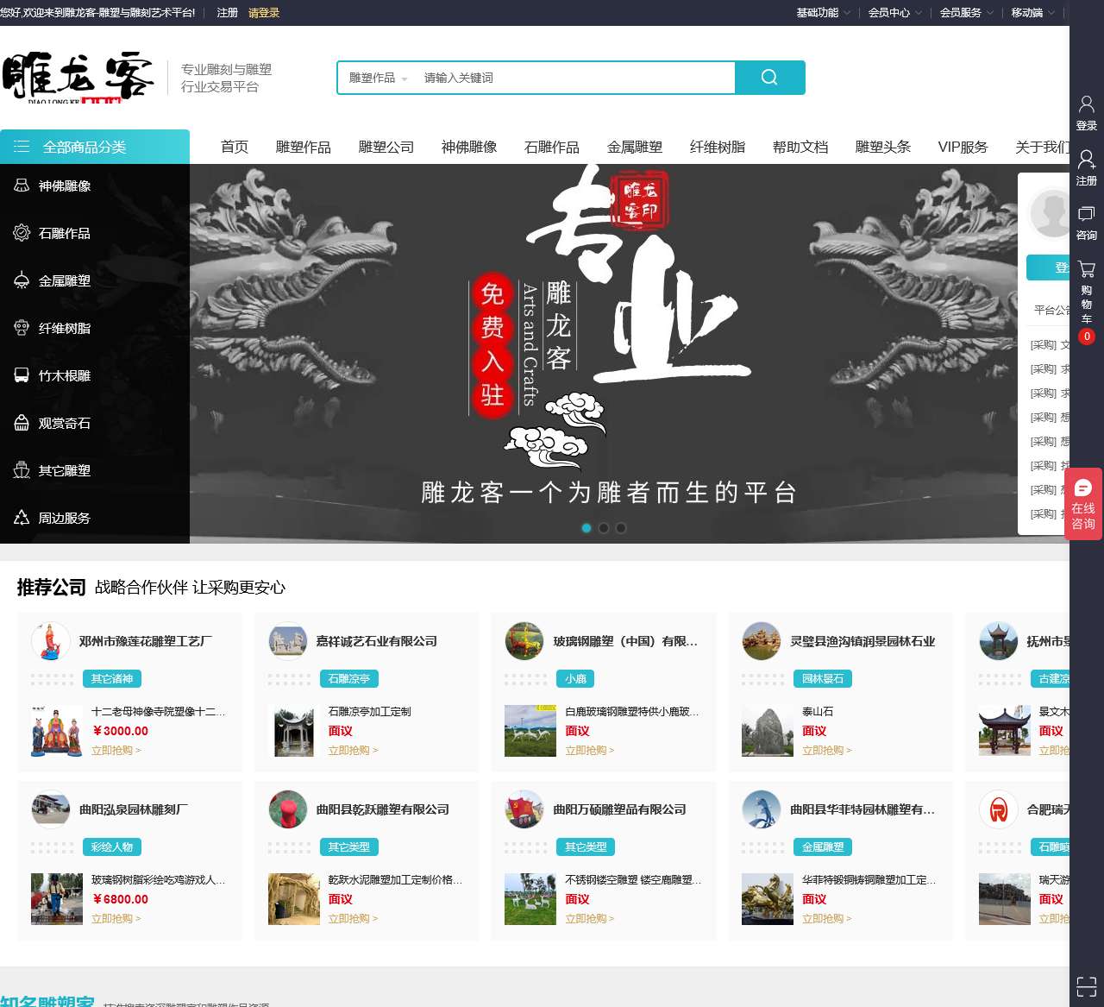Image resolution: width=1104 pixels, height=1007 pixels.
Task: Click the 金属雕塑 category icon in sidebar
Action: point(22,280)
